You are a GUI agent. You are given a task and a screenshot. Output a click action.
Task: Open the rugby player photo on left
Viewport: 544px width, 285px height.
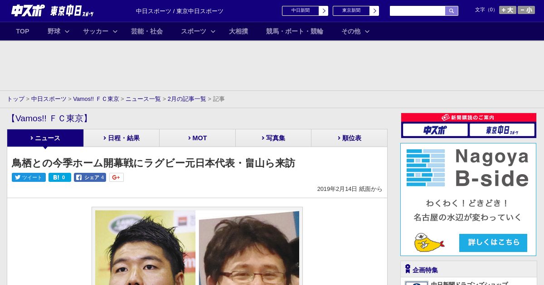(145, 247)
